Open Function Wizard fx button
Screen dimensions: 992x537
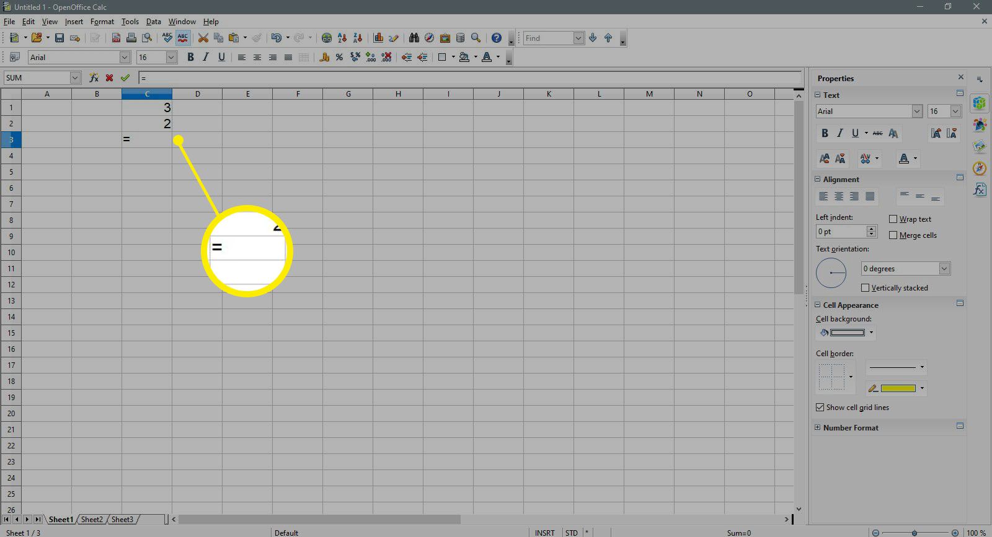click(x=94, y=77)
